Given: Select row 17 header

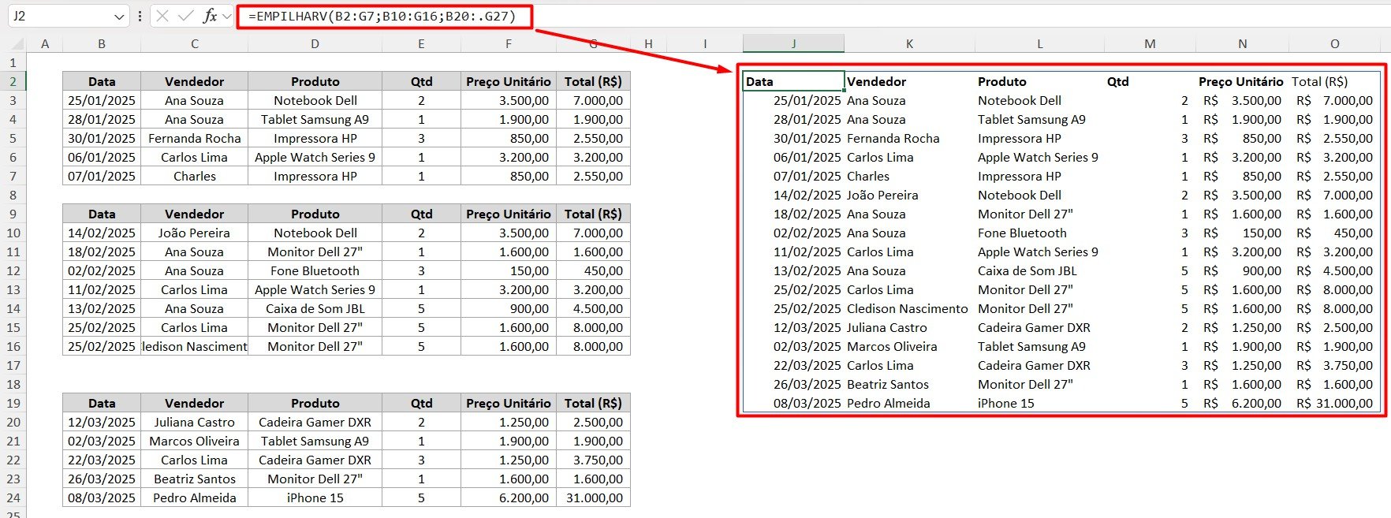Looking at the screenshot, I should coord(13,365).
